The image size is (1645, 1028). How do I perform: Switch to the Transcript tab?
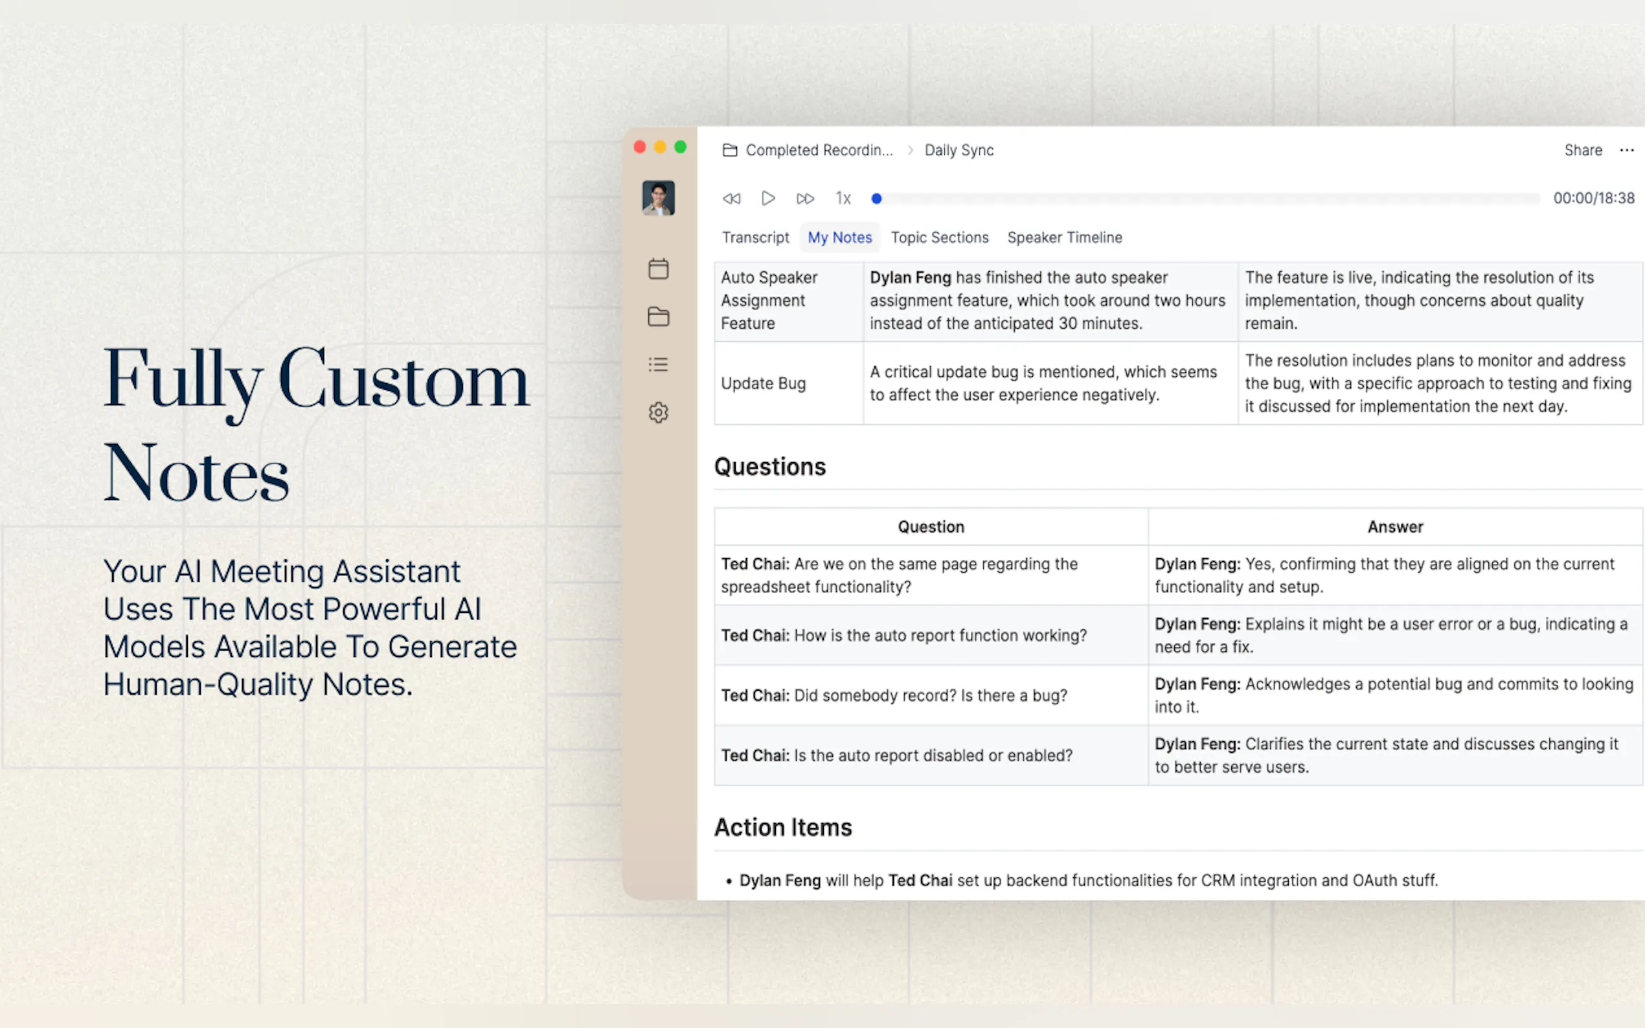[x=755, y=238]
